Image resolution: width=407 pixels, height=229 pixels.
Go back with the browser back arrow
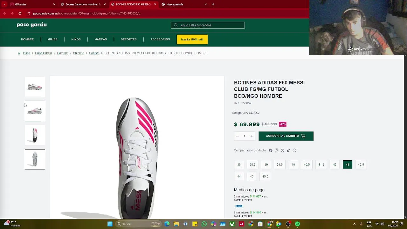click(4, 13)
